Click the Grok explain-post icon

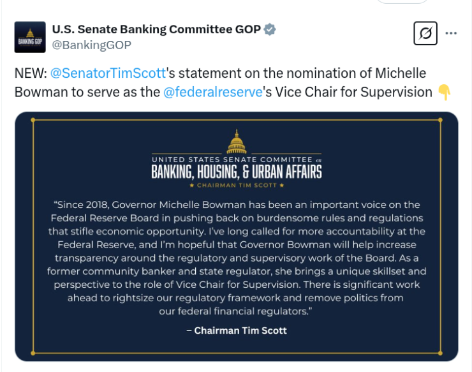pos(425,33)
